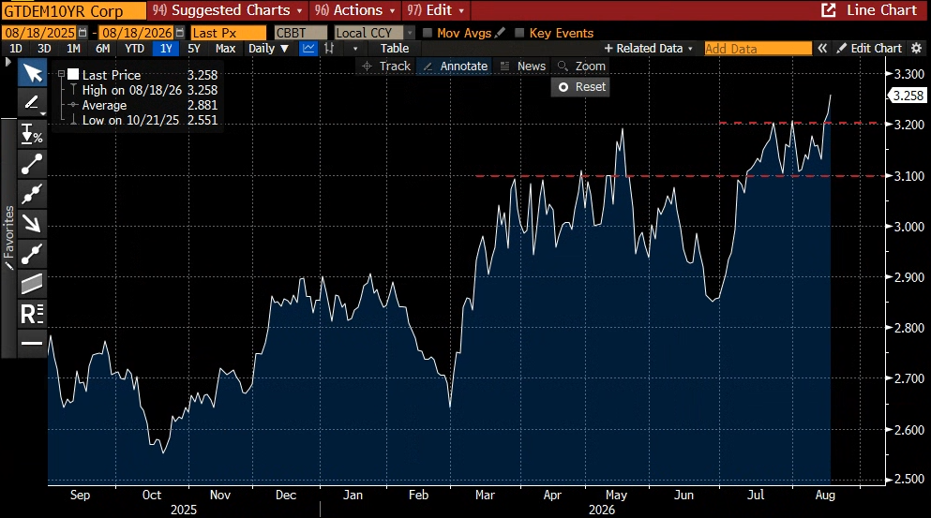Open the Edit Chart panel
Screen dimensions: 931x518
pos(869,49)
